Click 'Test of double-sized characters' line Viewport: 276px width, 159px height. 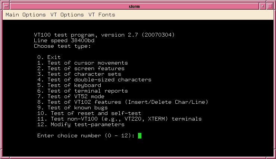(x=94, y=80)
